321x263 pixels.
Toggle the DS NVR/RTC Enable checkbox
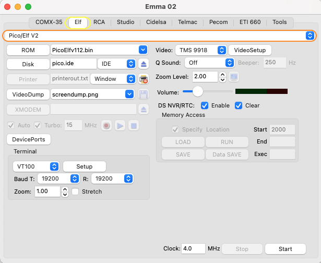(205, 105)
